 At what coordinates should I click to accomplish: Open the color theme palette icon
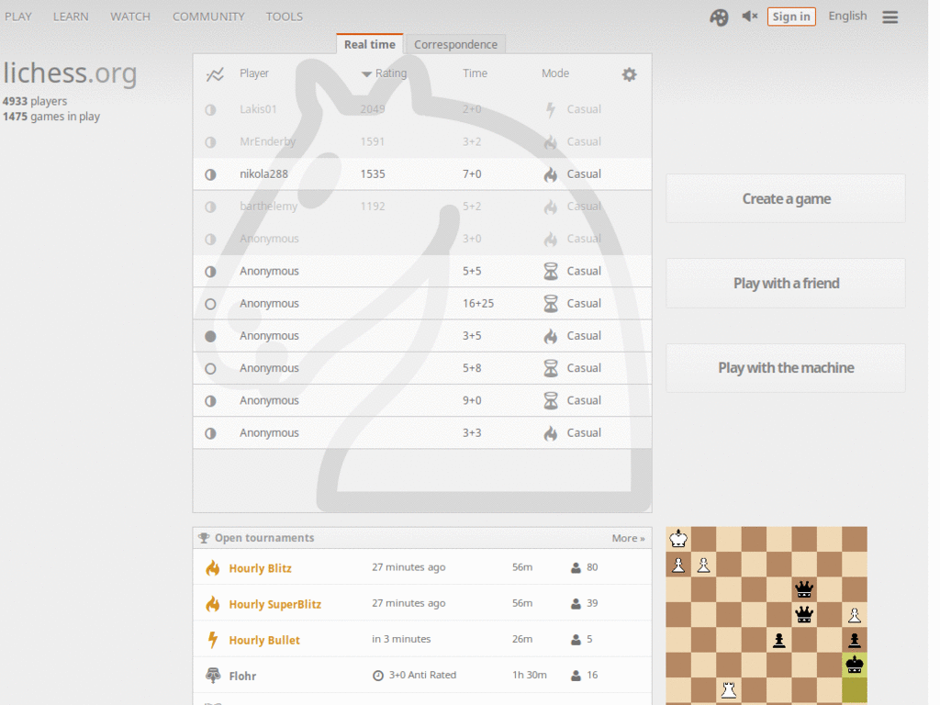click(x=719, y=16)
